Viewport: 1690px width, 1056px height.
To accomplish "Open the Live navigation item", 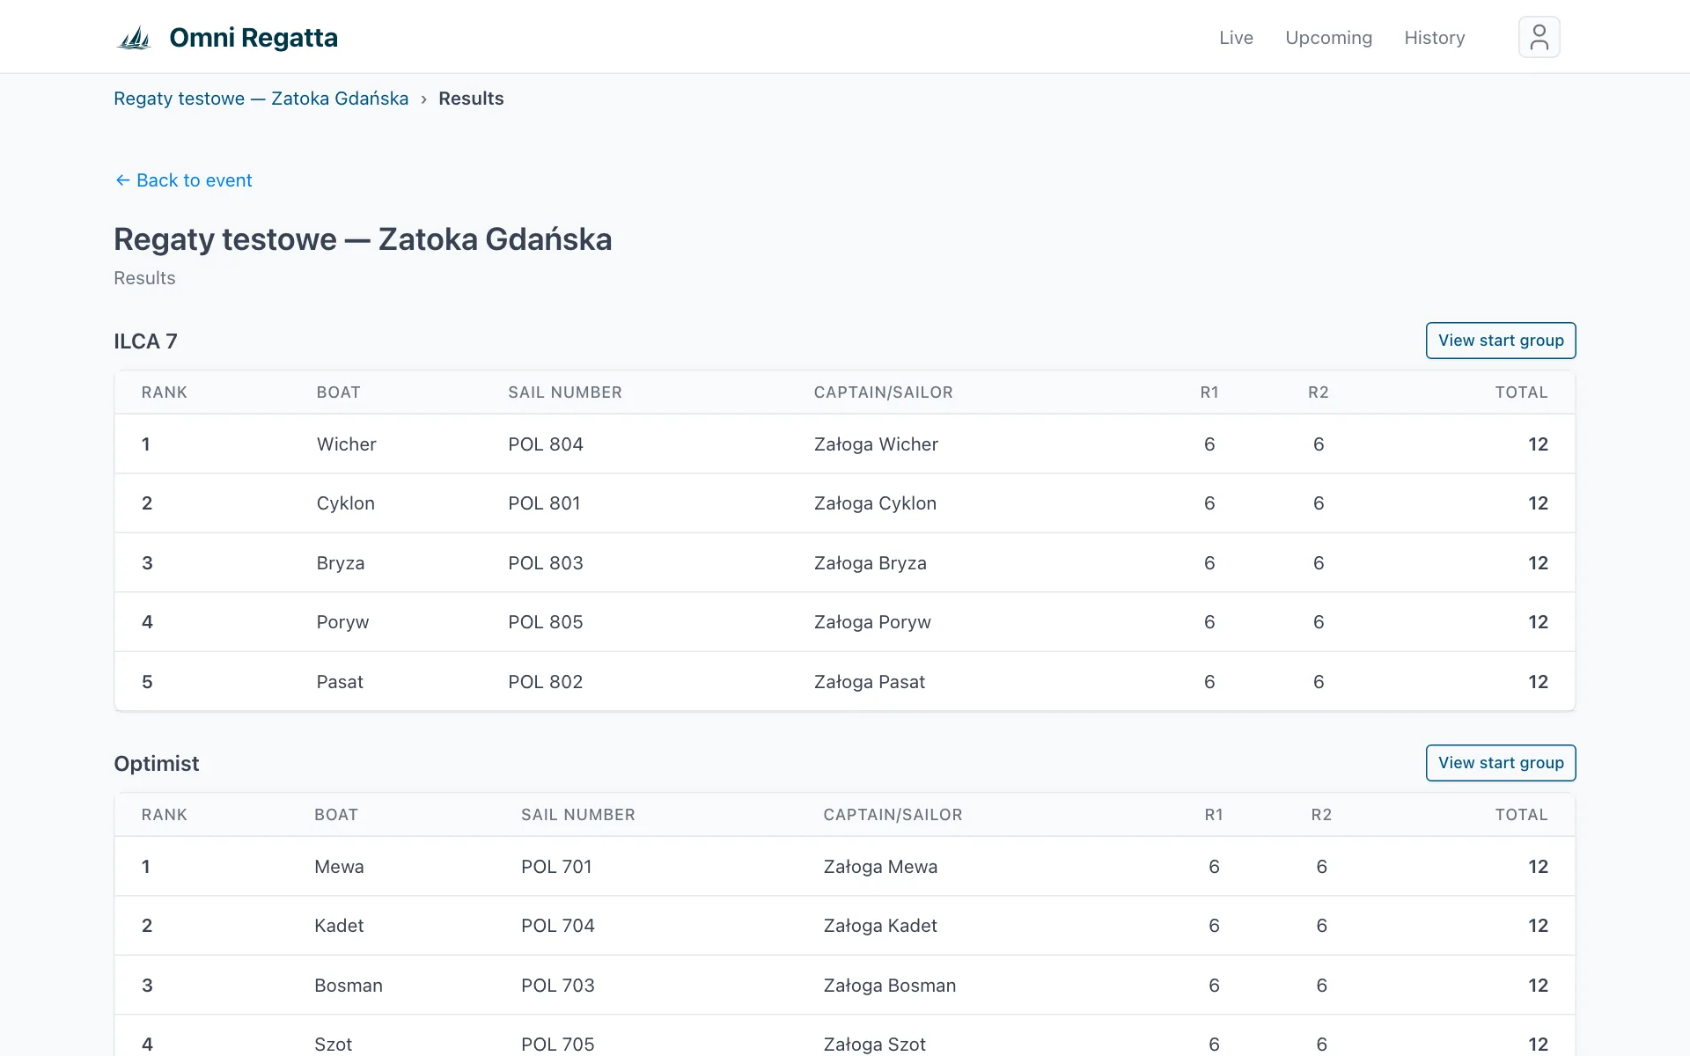I will pos(1236,38).
